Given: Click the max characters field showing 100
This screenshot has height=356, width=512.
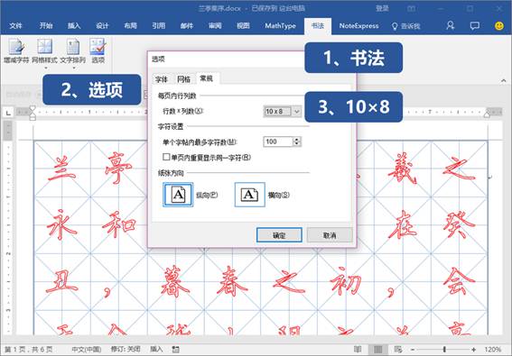Looking at the screenshot, I should coord(278,141).
